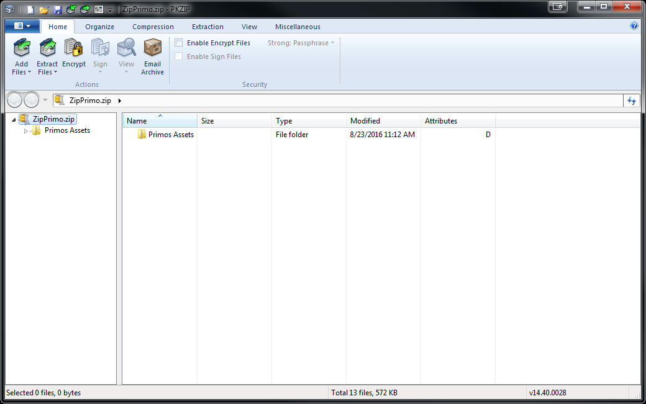Screen dimensions: 646x404
Task: Save the archive with the floppy disk icon
Action: click(x=58, y=9)
